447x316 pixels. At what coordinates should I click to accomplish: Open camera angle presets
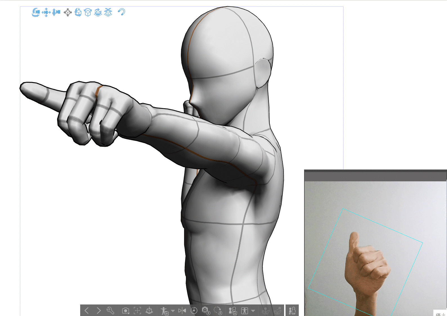point(126,311)
